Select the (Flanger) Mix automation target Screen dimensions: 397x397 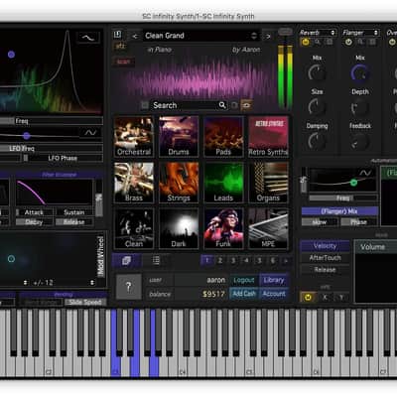[x=339, y=211]
